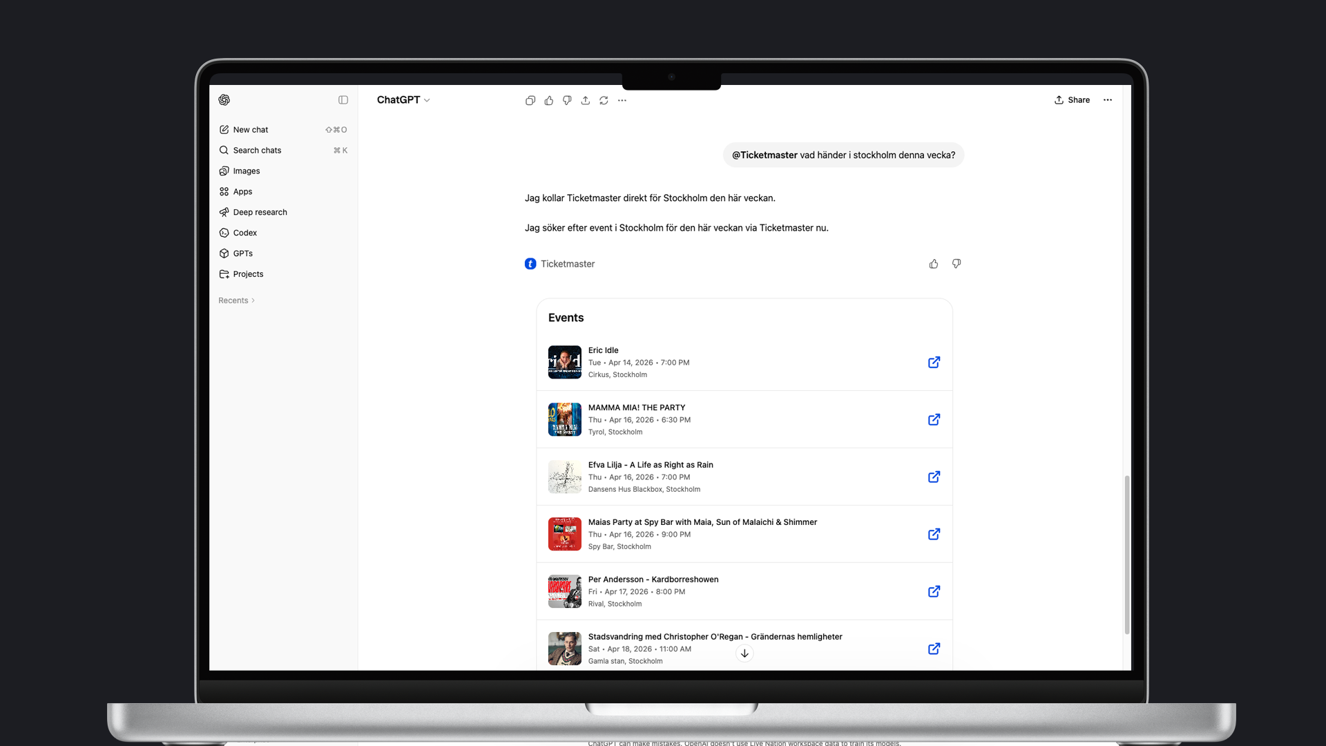Open Codex from the sidebar
The image size is (1326, 746).
244,233
